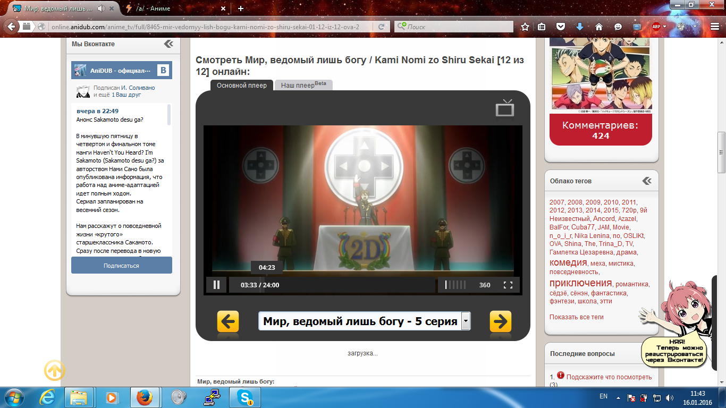Launch Internet Explorer from the taskbar
Viewport: 726px width, 408px height.
coord(48,397)
